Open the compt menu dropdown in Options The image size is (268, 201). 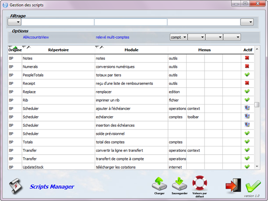coord(178,37)
